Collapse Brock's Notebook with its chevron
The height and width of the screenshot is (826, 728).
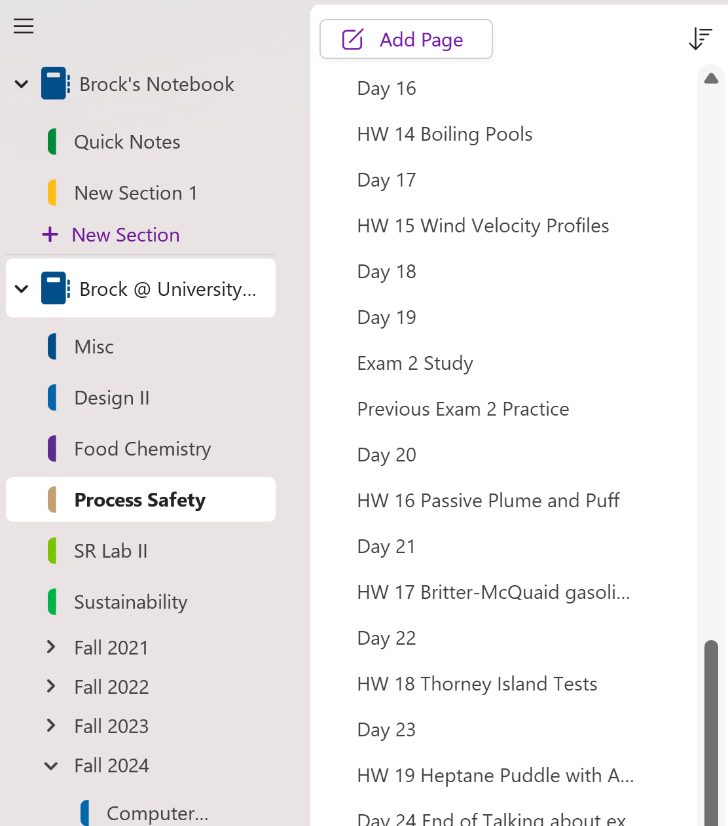pyautogui.click(x=22, y=84)
